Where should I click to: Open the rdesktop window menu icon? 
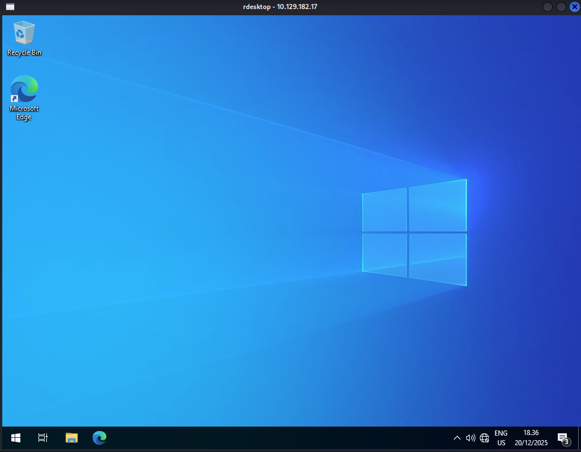point(10,7)
